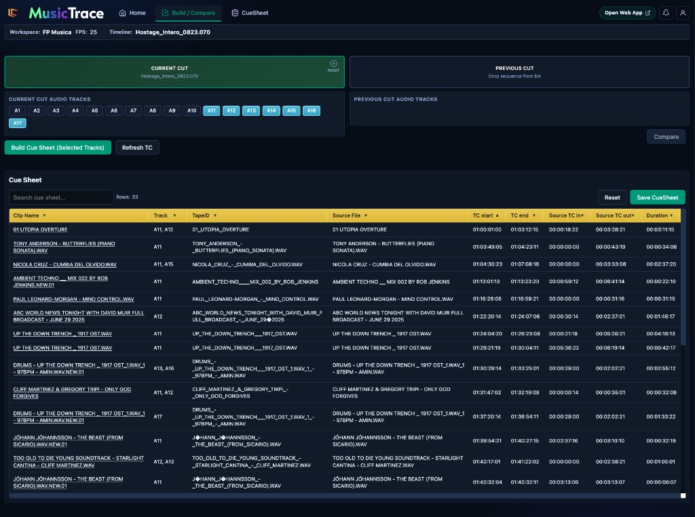Click TapeID cell 01_UTOPIA_OVERTURE
Viewport: 695px width, 517px height.
point(221,230)
